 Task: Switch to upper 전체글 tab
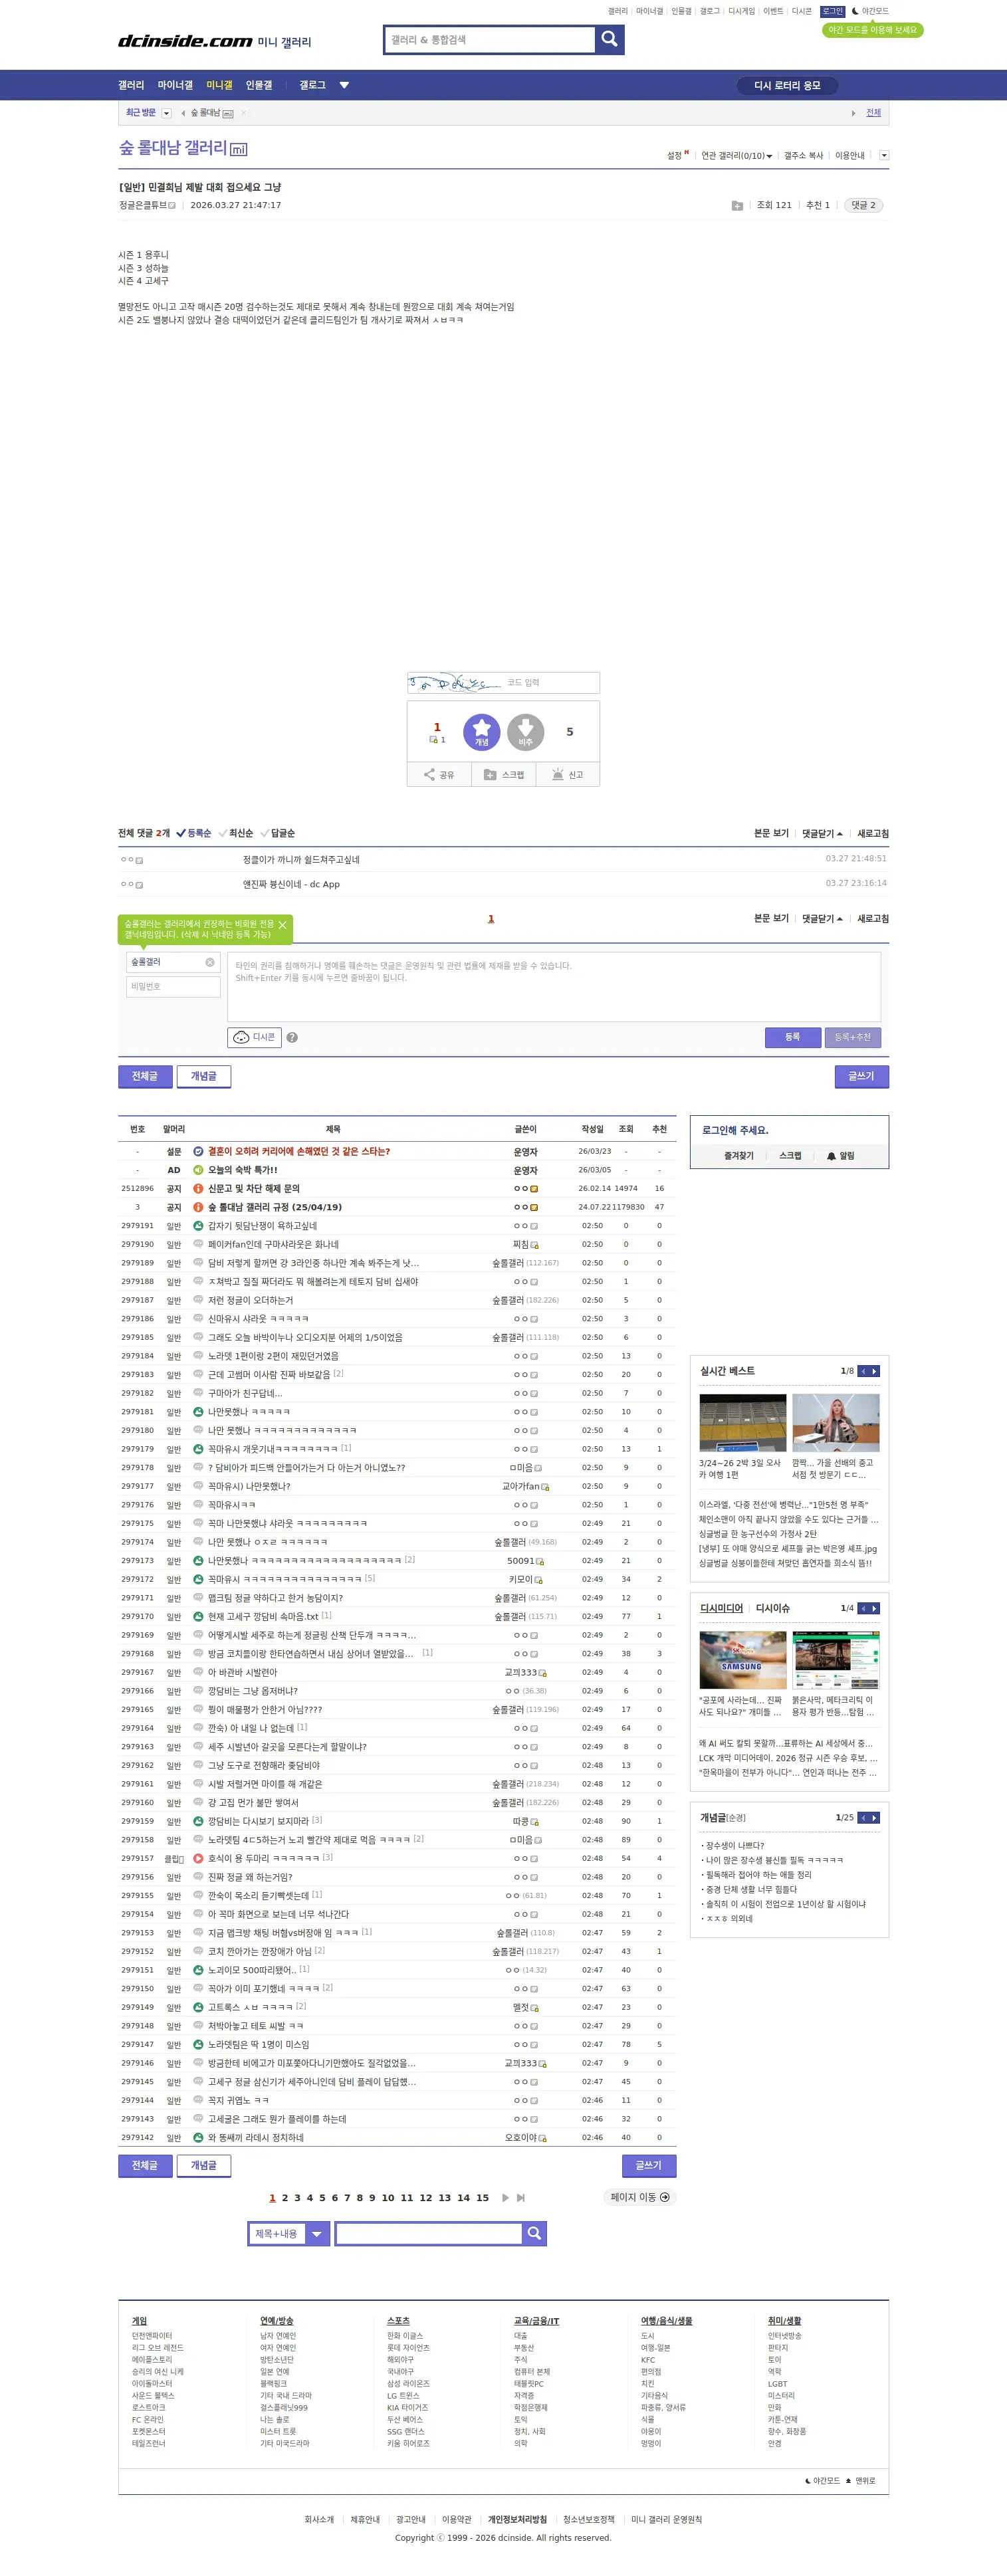[x=145, y=1076]
